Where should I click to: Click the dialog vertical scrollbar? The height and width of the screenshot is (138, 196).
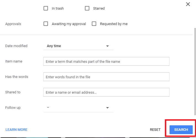tap(195, 71)
